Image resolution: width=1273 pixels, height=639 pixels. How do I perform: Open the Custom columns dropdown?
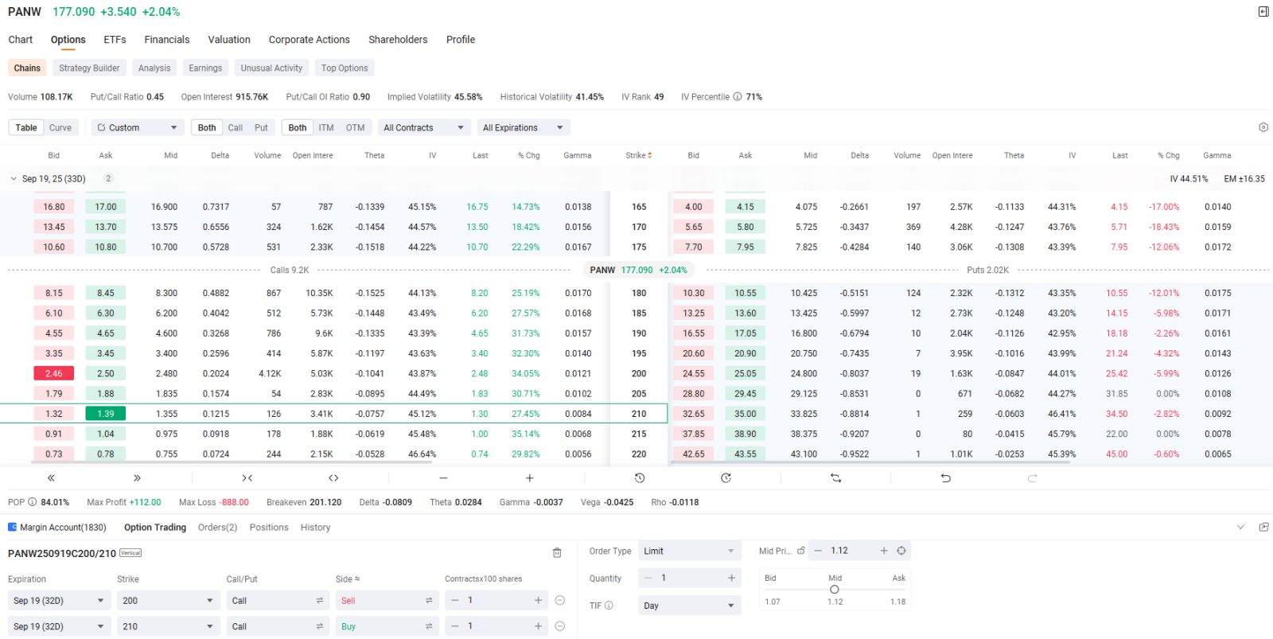point(138,127)
